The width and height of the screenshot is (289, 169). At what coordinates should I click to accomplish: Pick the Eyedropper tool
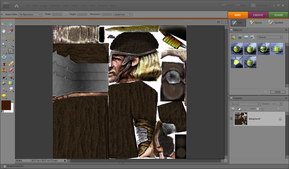tap(10, 31)
